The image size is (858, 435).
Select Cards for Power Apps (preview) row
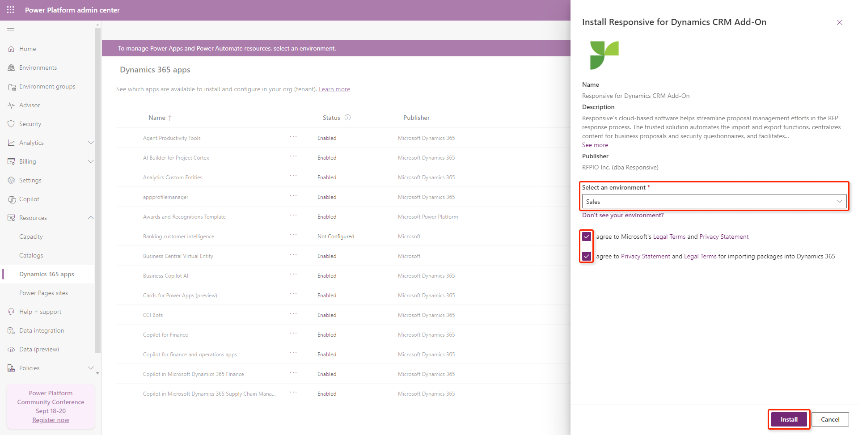tap(343, 296)
